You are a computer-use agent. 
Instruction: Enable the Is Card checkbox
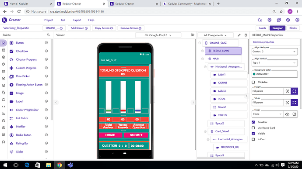pyautogui.click(x=253, y=139)
